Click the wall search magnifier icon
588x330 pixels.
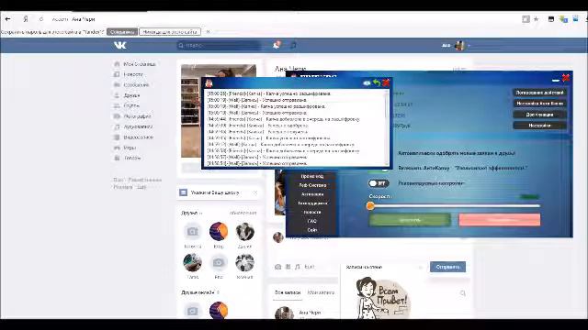(x=463, y=293)
